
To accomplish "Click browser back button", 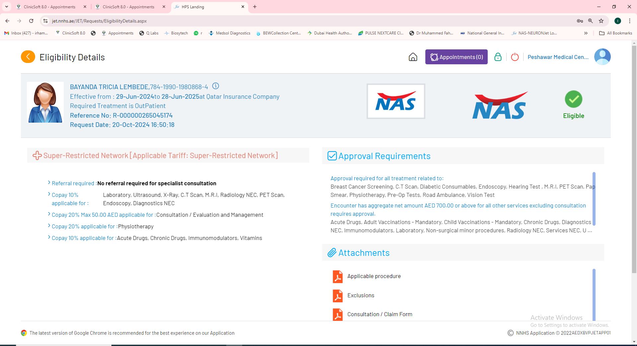I will [x=7, y=21].
